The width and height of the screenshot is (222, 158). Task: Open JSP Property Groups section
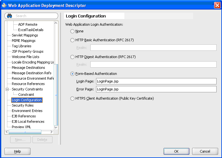coord(28,51)
